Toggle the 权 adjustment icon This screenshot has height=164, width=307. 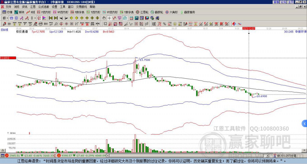click(x=39, y=18)
